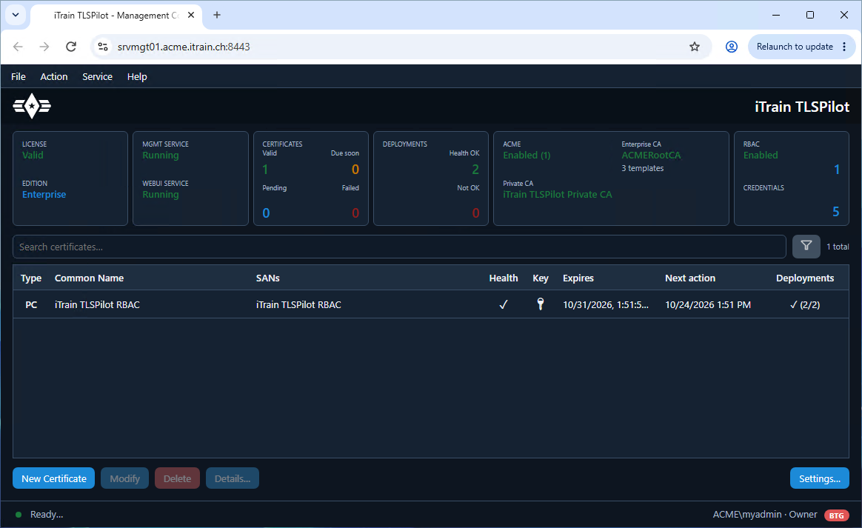Click the Health checkmark for iTrain TLSPilot RBAC

click(x=503, y=304)
